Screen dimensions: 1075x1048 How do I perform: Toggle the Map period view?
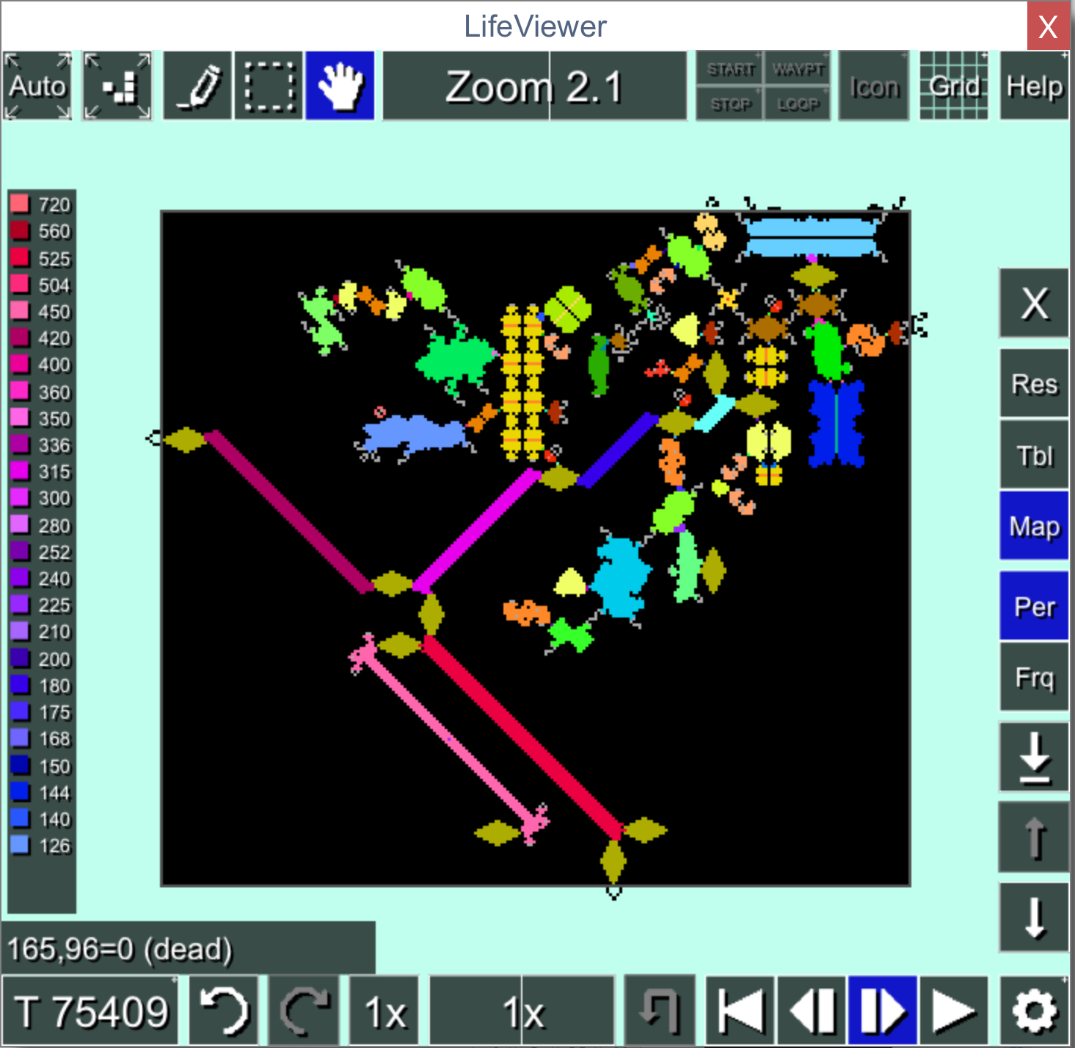[1035, 526]
